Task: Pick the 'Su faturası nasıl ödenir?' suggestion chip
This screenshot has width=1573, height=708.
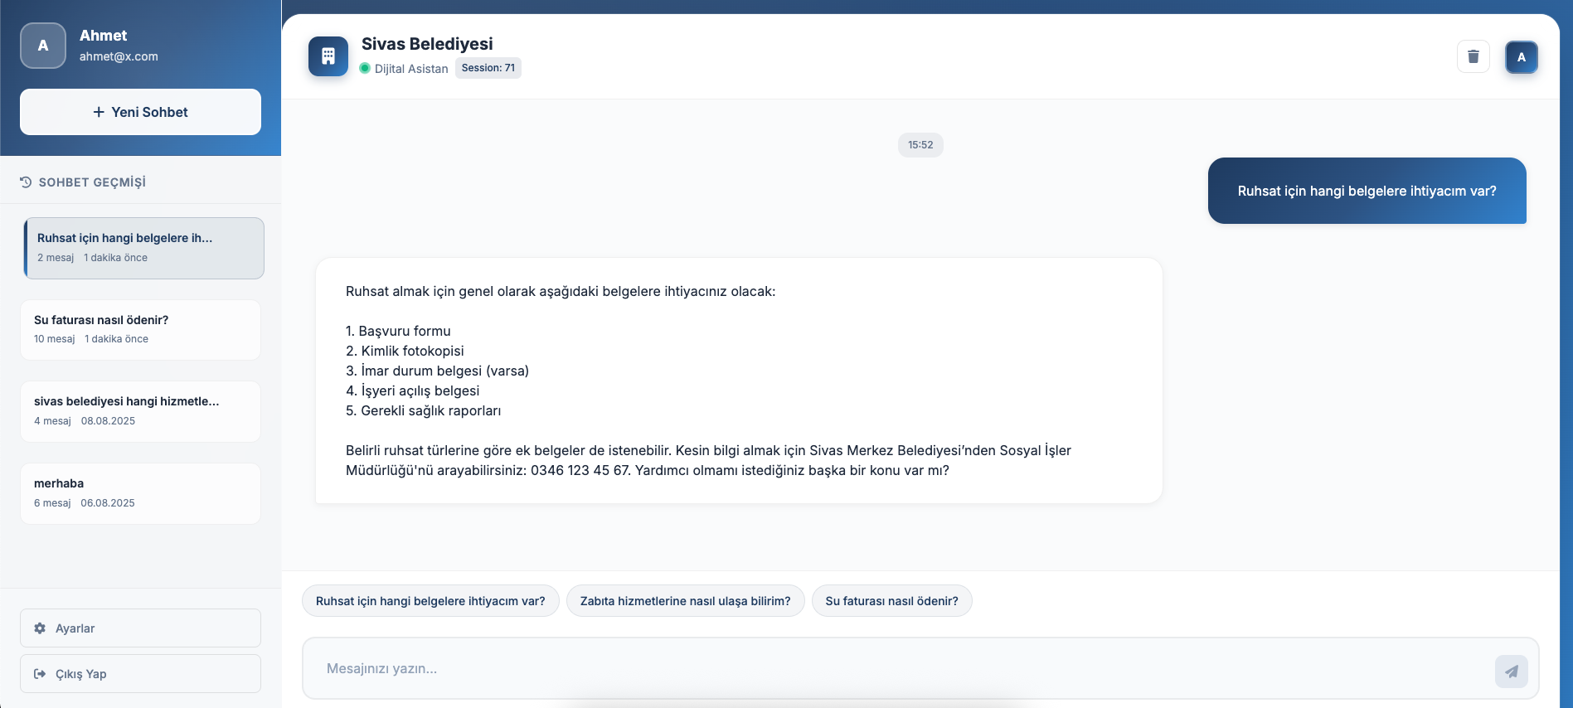Action: (891, 601)
